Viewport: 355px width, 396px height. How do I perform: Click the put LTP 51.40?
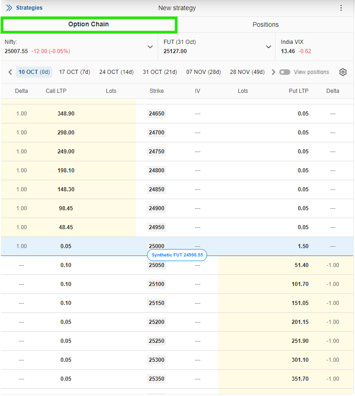301,265
